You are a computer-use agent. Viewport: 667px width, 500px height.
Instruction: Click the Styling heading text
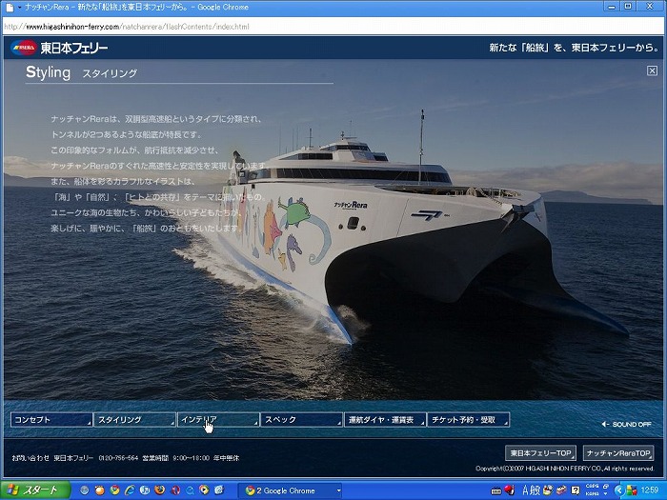pos(48,72)
